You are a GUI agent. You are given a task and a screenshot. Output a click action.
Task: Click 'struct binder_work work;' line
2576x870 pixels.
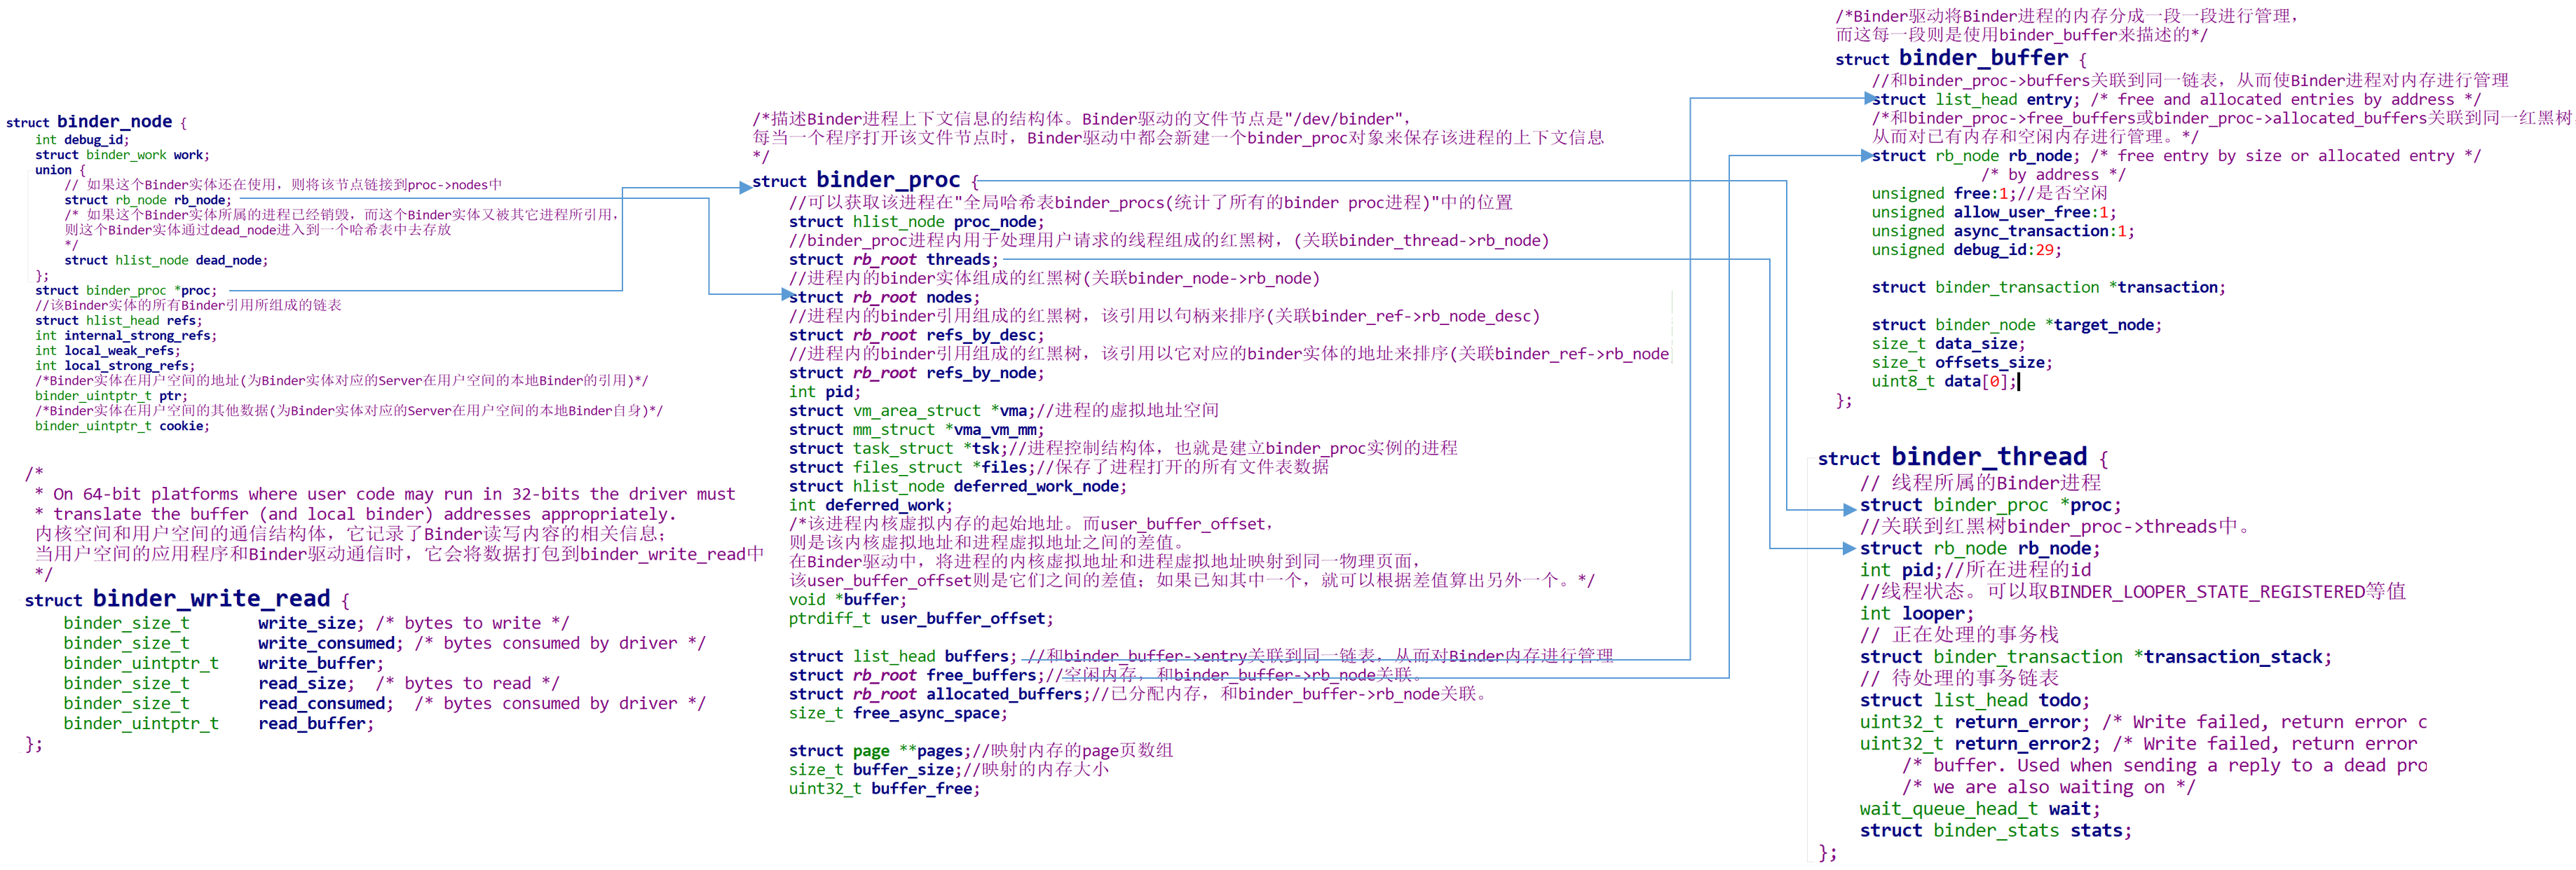[x=122, y=155]
